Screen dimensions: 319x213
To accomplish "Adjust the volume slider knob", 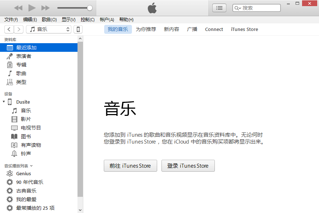I will point(90,8).
